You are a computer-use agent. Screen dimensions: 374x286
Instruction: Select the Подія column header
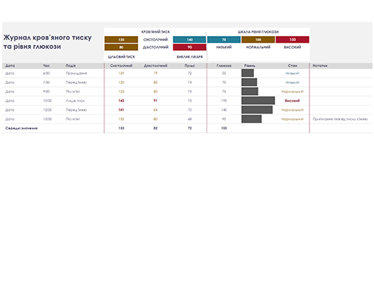[71, 66]
